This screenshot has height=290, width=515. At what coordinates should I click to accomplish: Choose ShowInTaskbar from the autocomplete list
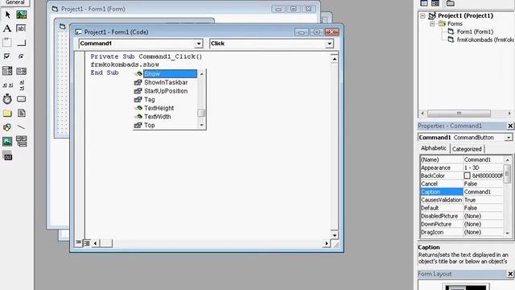[166, 82]
